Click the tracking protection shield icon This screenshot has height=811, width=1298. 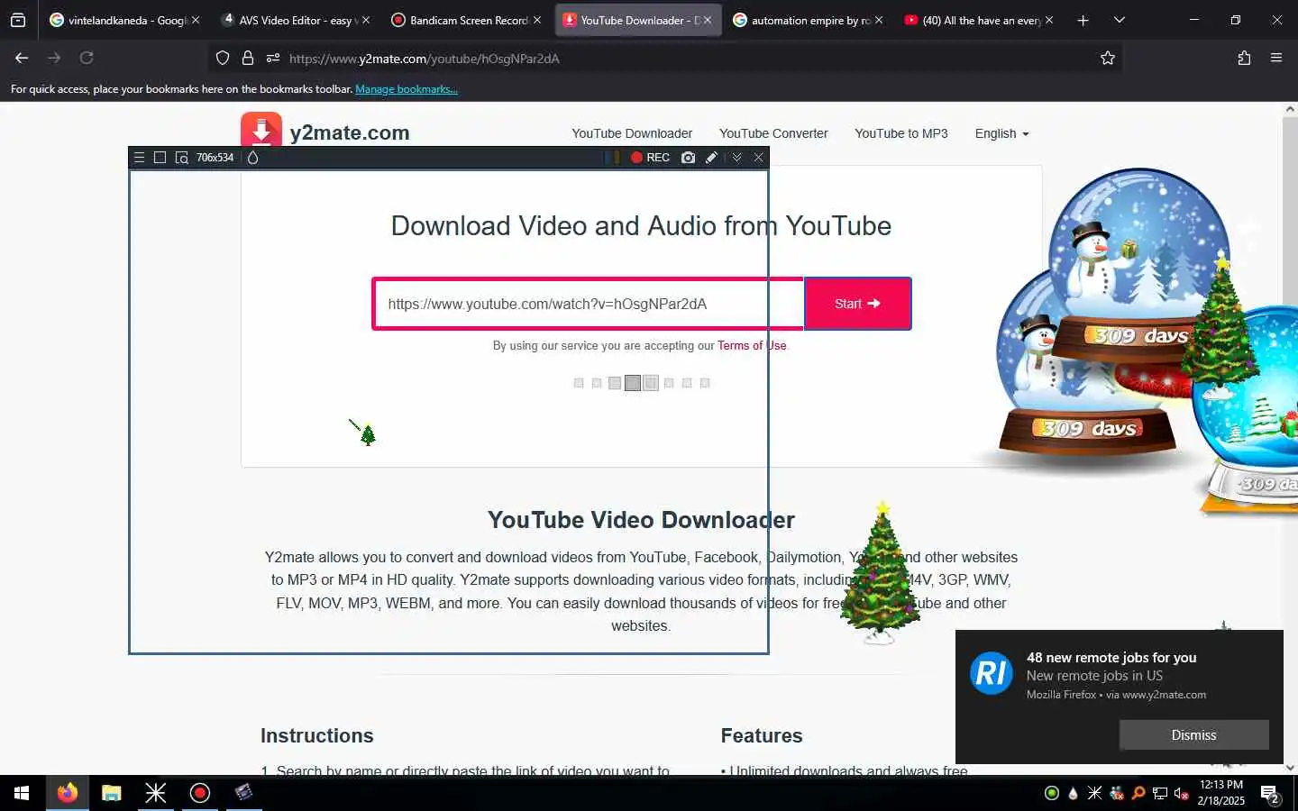pos(223,58)
